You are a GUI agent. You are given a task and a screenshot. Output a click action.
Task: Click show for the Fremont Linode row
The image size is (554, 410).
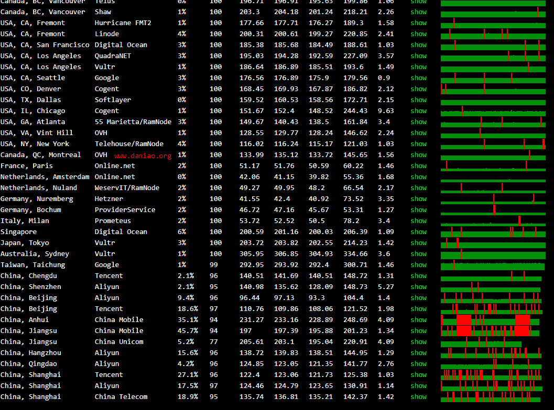click(419, 34)
